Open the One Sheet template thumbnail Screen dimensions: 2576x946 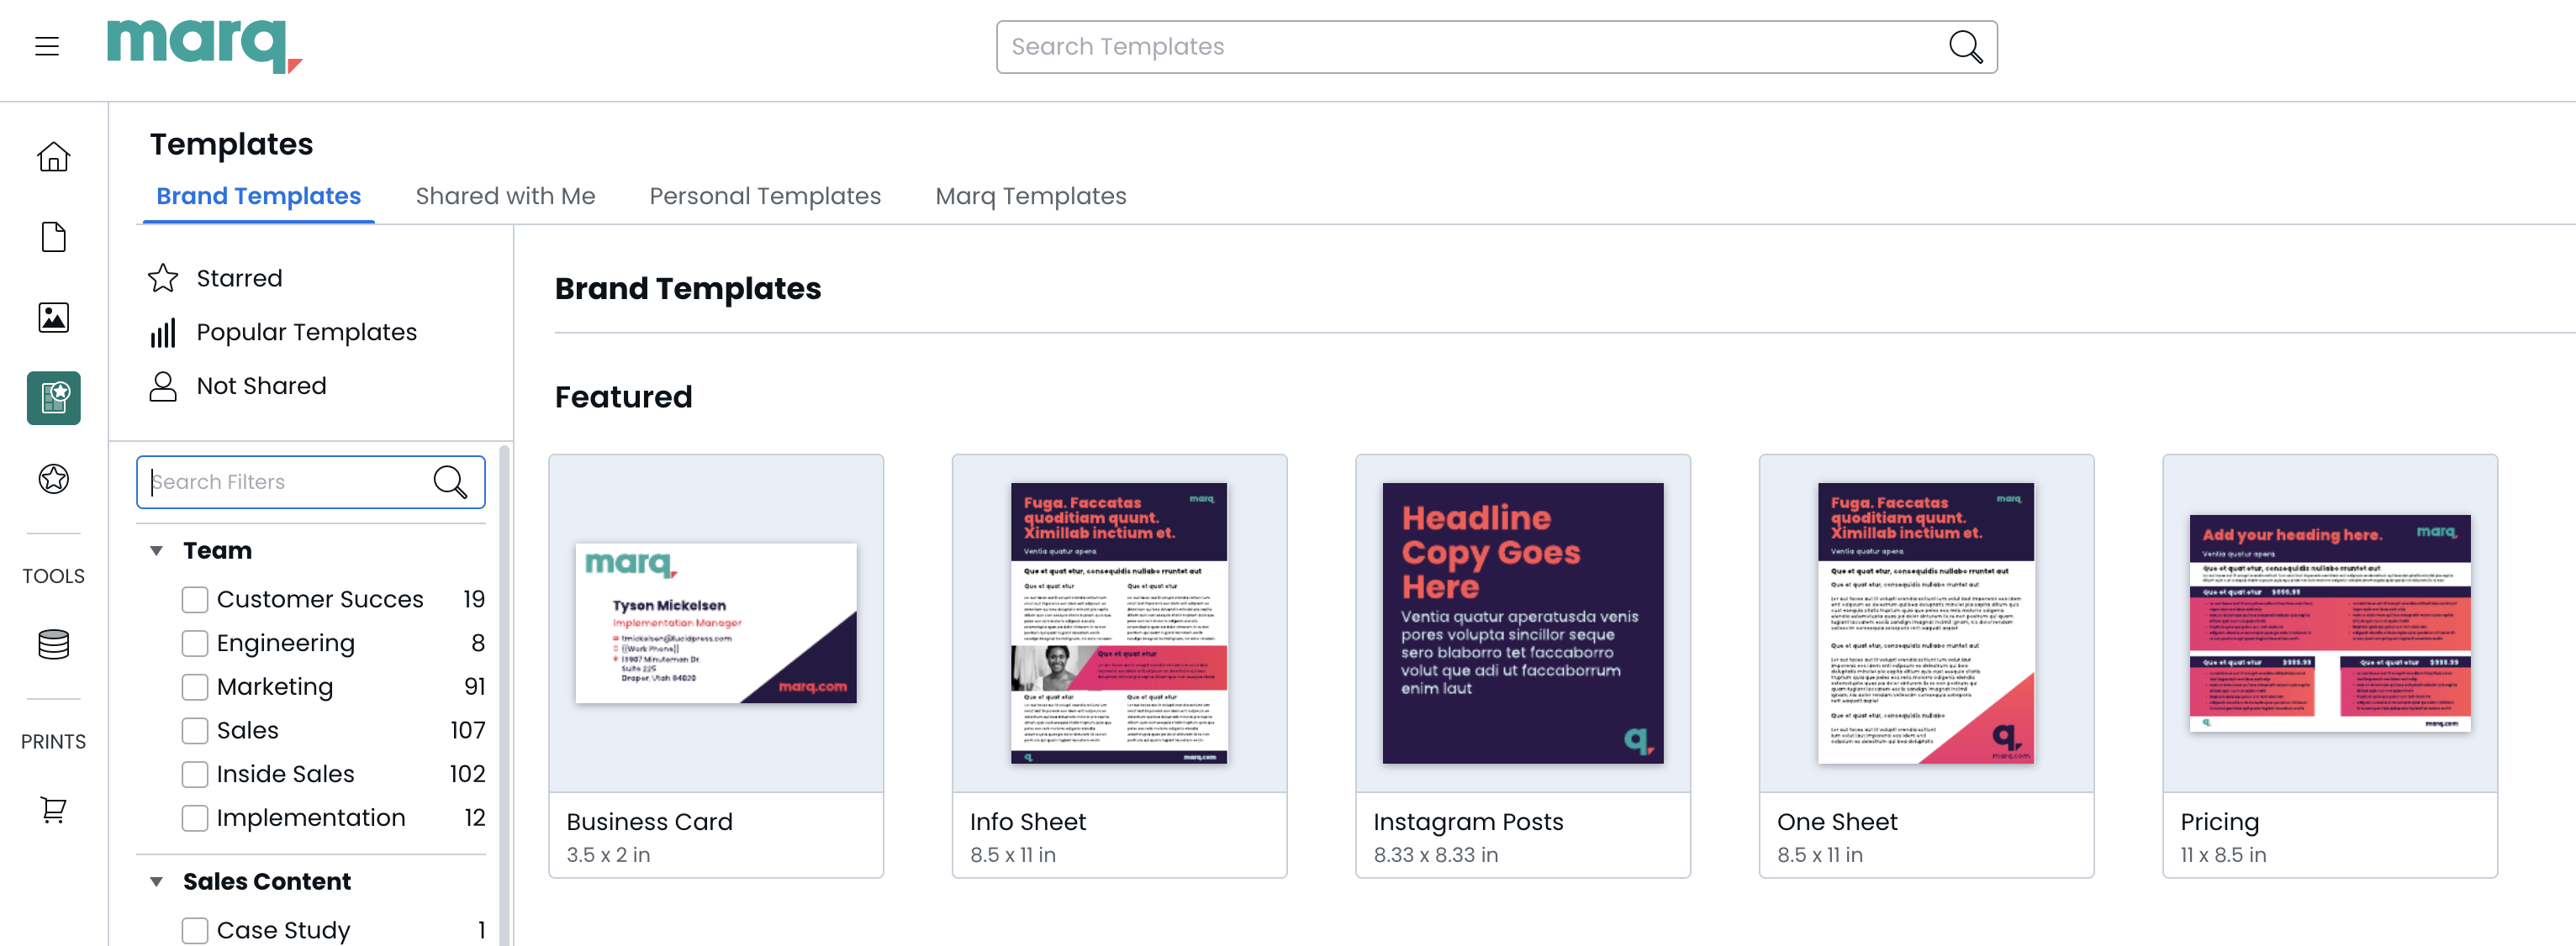pyautogui.click(x=1926, y=623)
